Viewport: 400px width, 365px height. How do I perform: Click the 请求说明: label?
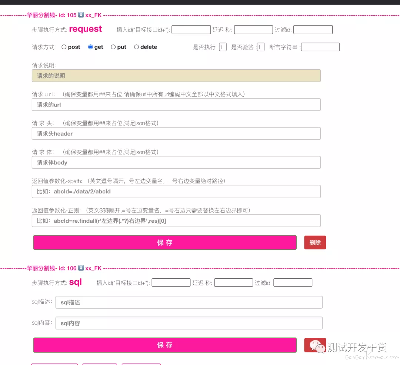pyautogui.click(x=44, y=65)
